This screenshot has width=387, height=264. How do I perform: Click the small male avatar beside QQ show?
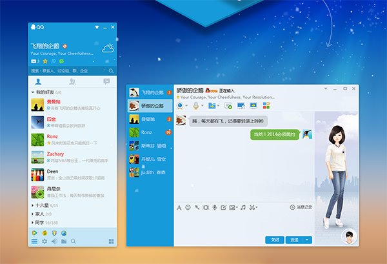[349, 237]
